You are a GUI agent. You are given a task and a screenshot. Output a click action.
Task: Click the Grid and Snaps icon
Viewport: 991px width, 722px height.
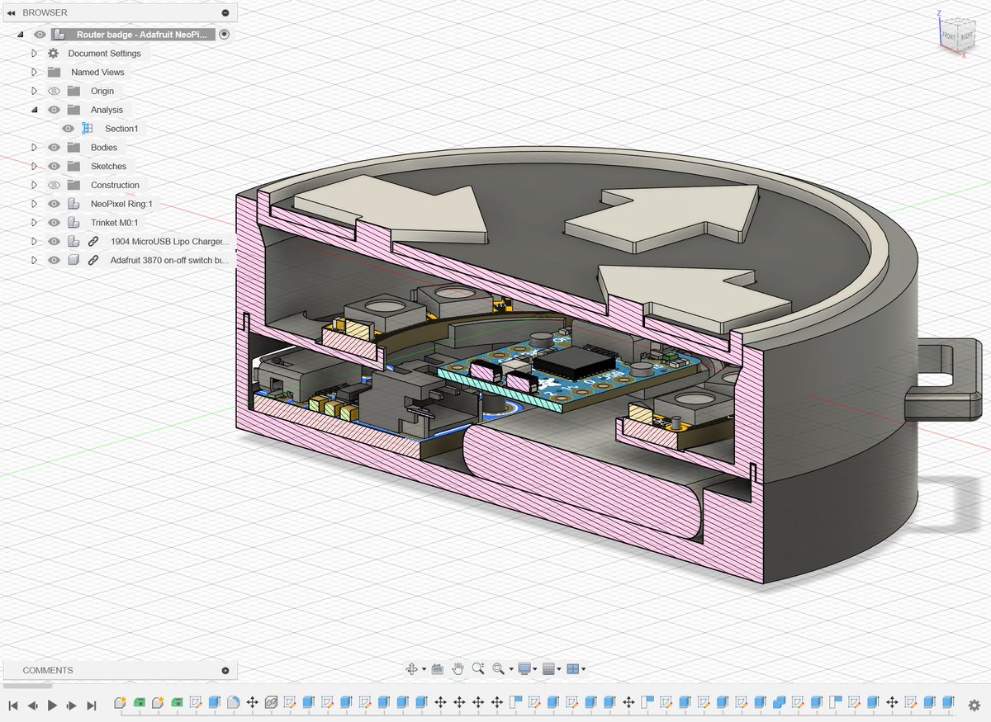pyautogui.click(x=548, y=668)
